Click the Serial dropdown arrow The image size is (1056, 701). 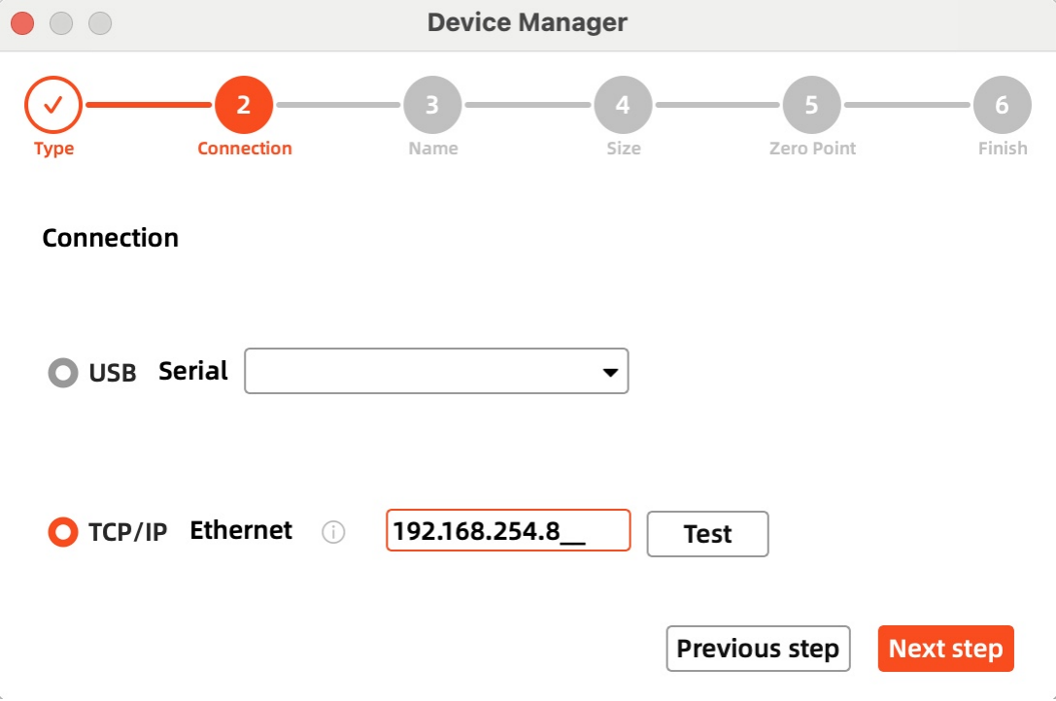click(610, 372)
